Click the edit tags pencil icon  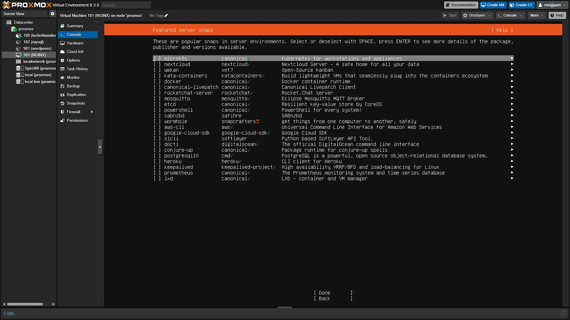pyautogui.click(x=166, y=16)
